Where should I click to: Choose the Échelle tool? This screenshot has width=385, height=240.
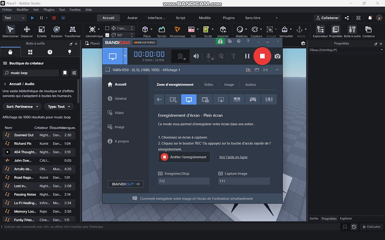pos(42,32)
